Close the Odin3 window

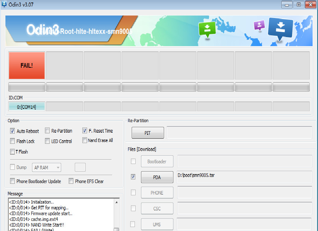(310, 5)
